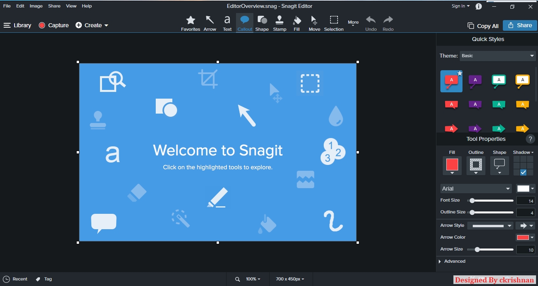Activate the Fill tool
538x286 pixels.
[x=297, y=22]
